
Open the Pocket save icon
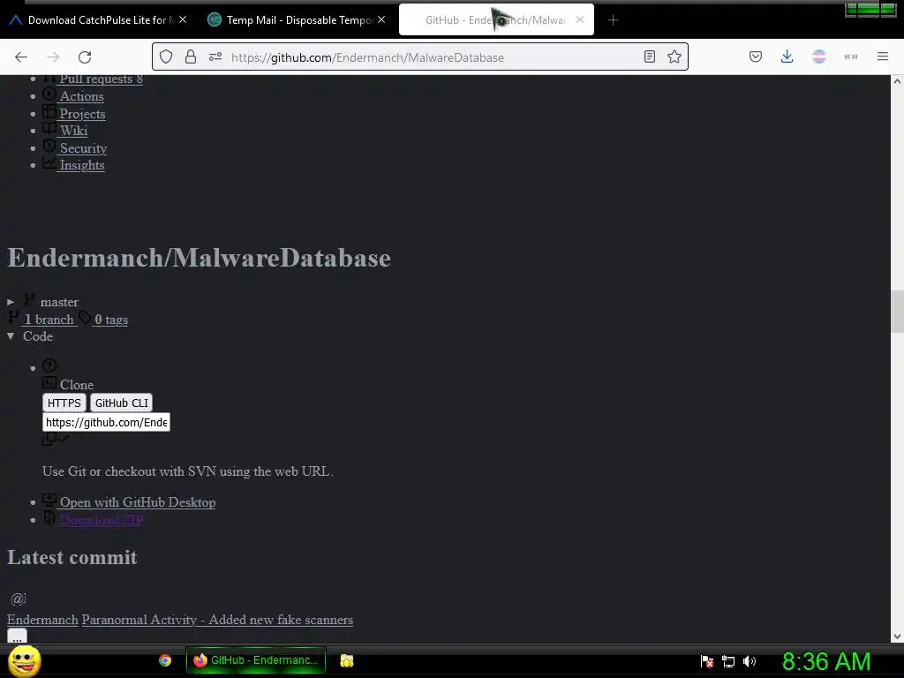(756, 56)
